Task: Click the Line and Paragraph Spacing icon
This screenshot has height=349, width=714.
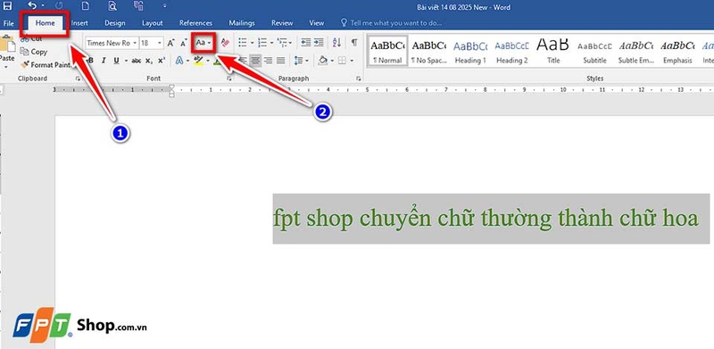Action: [298, 60]
